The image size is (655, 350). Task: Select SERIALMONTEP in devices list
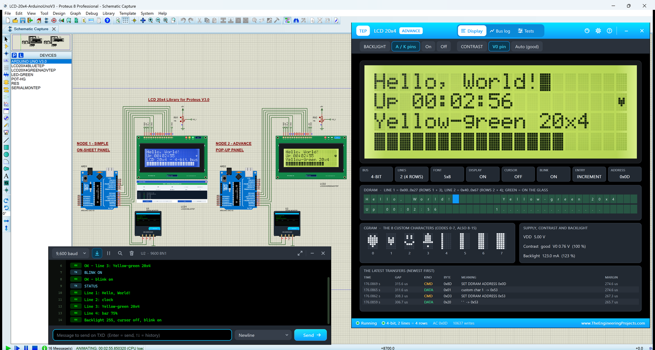26,88
